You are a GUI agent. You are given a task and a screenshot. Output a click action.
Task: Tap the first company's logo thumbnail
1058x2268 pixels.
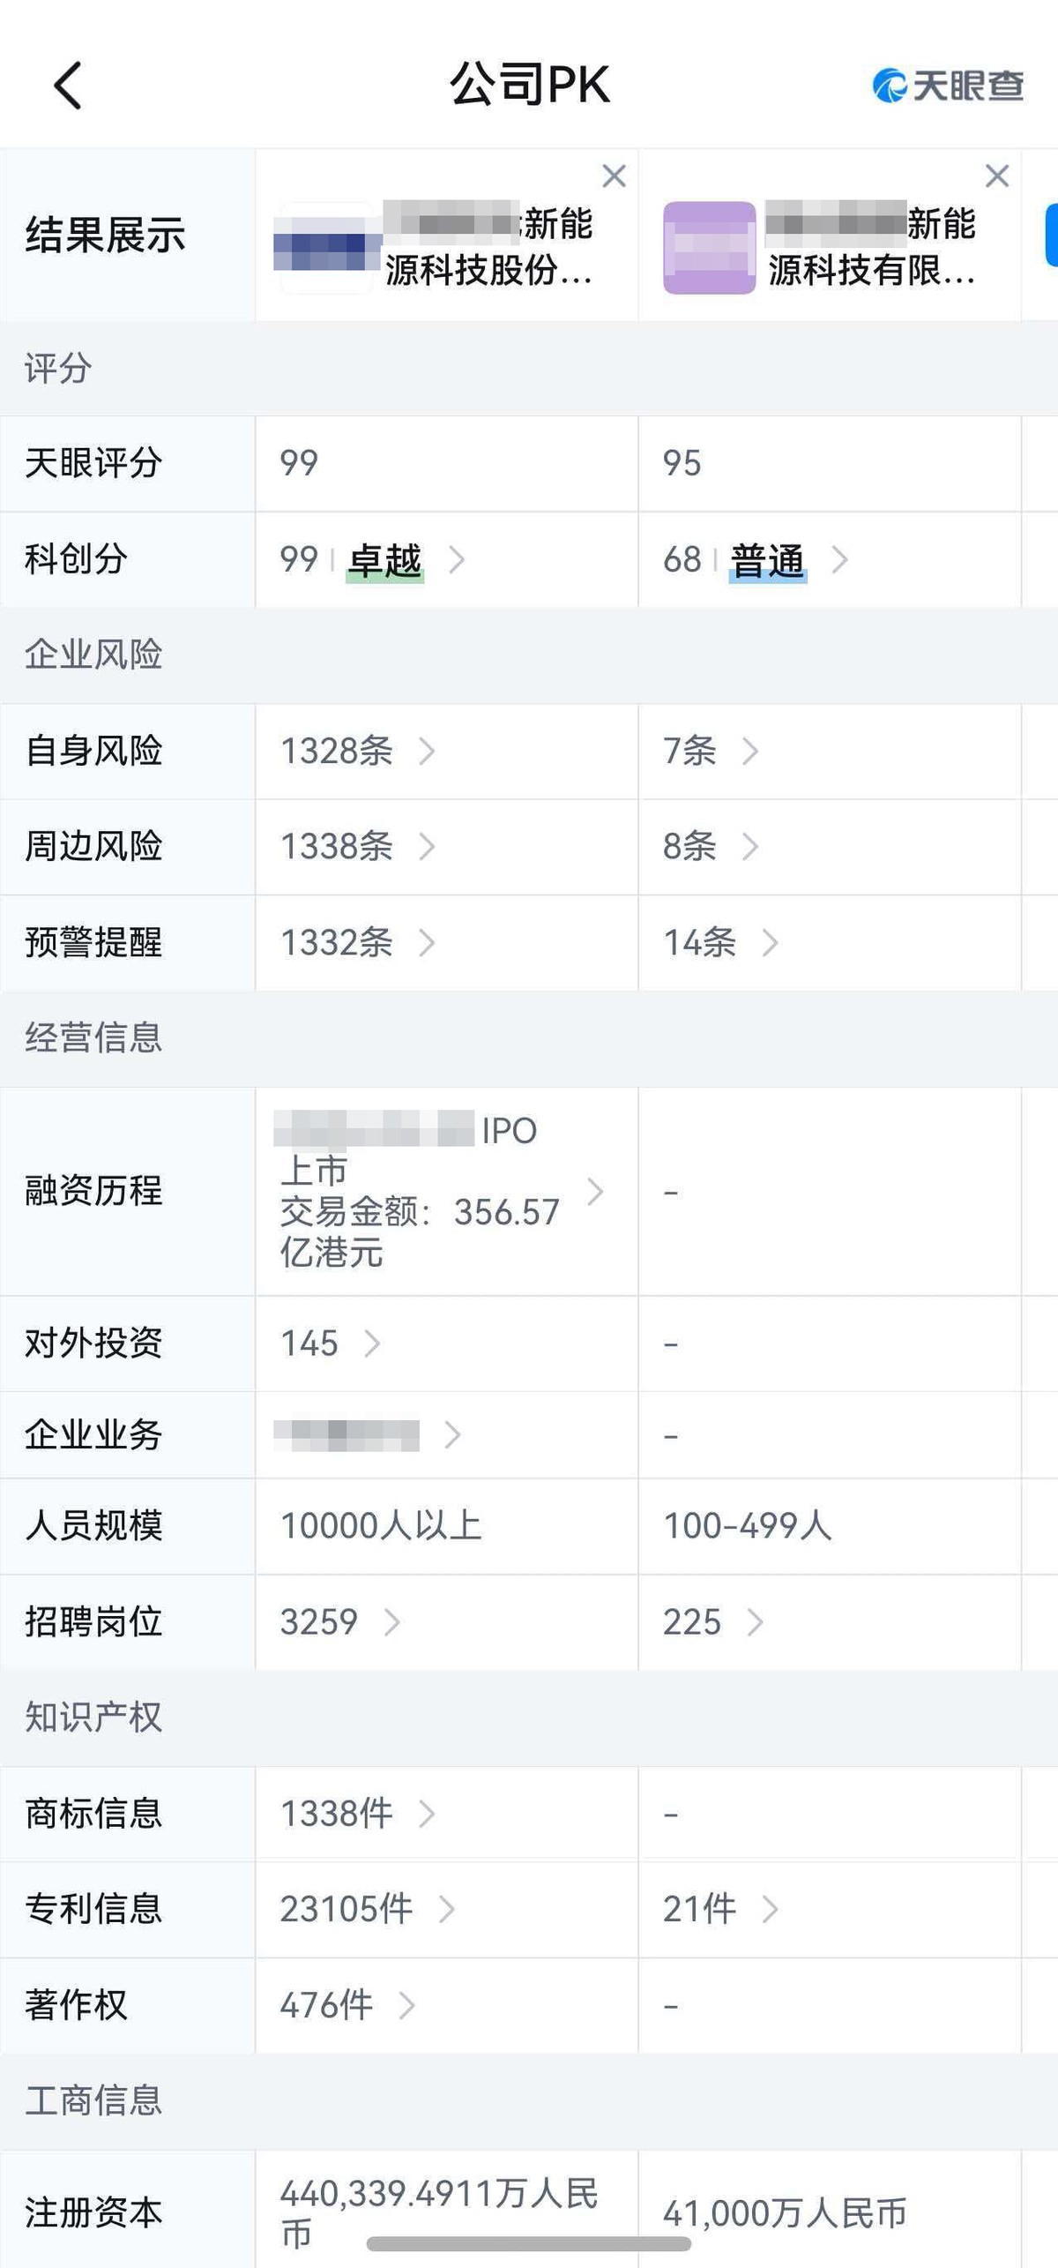[x=324, y=248]
